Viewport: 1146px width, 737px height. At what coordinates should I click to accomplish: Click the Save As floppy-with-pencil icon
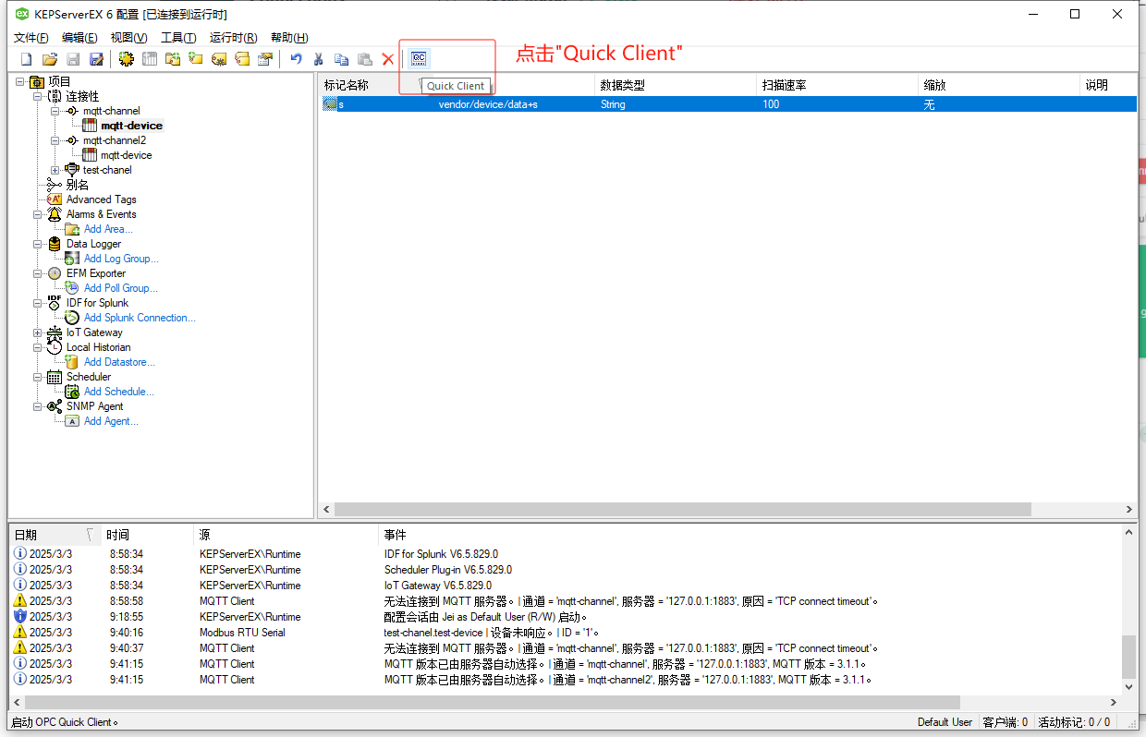point(96,59)
